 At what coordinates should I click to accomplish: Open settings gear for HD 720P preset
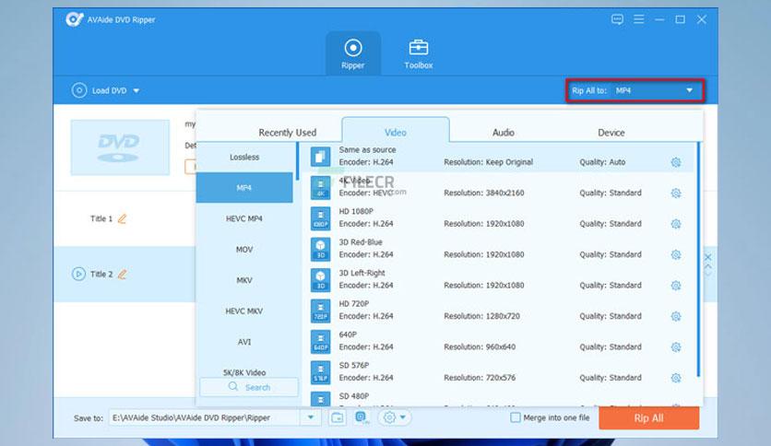[x=676, y=316]
